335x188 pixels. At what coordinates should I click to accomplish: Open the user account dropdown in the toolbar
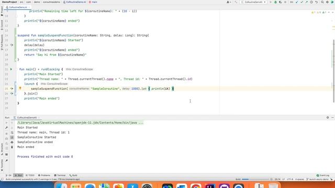229,2
